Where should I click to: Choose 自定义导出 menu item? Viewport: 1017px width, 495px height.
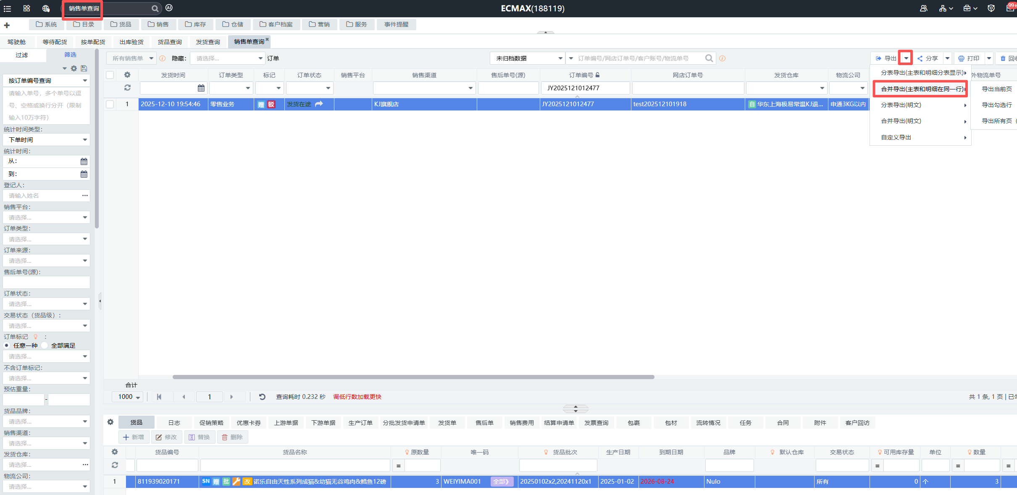point(920,137)
